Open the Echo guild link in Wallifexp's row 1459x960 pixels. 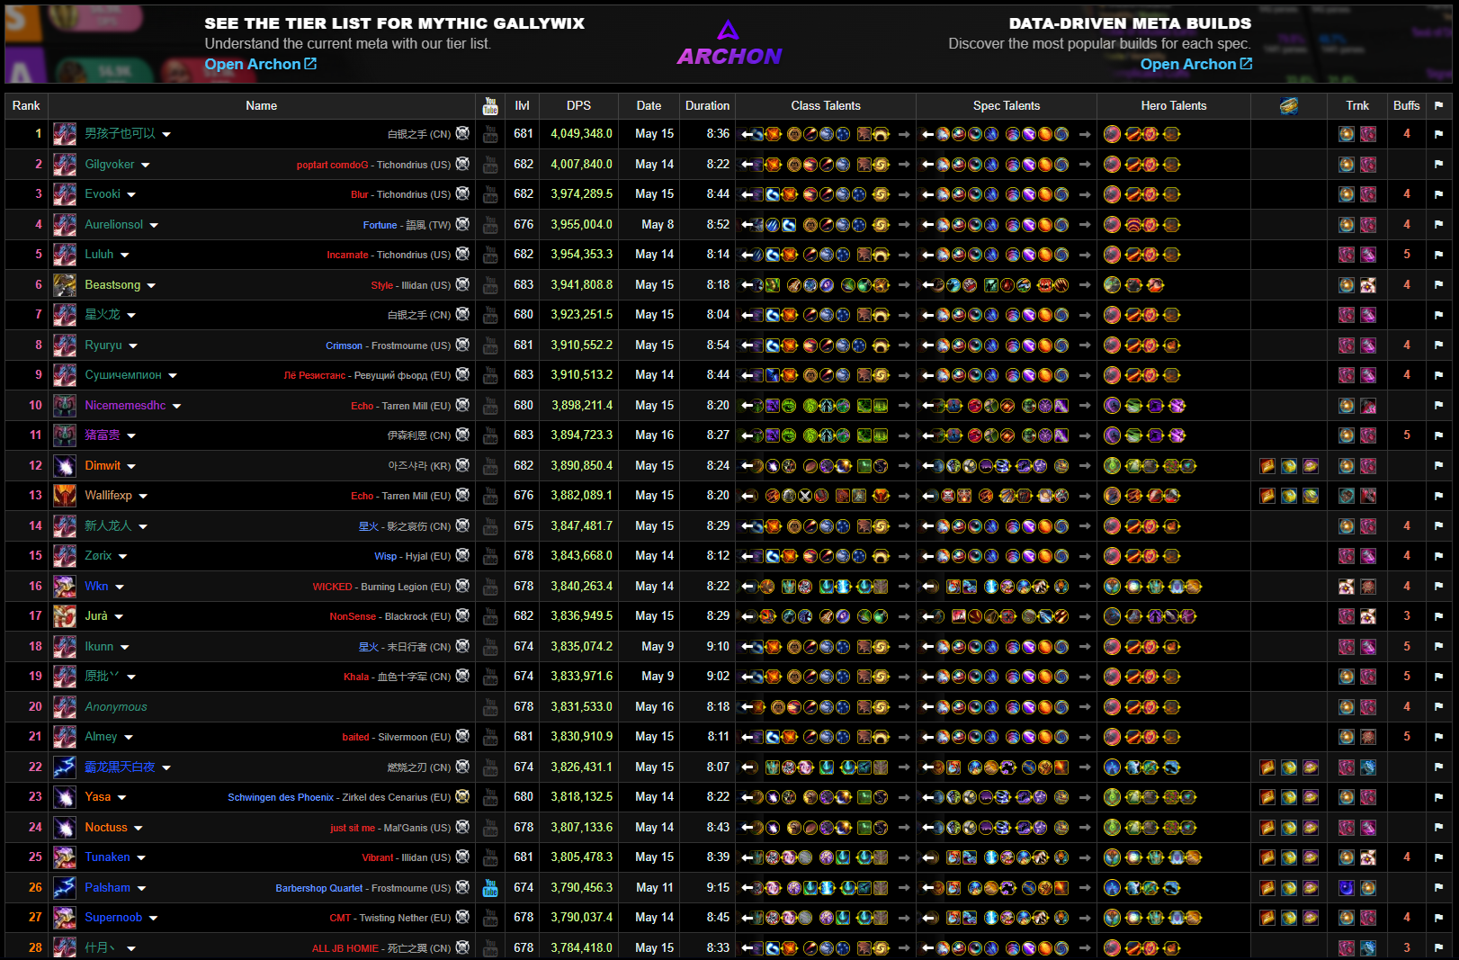coord(362,496)
